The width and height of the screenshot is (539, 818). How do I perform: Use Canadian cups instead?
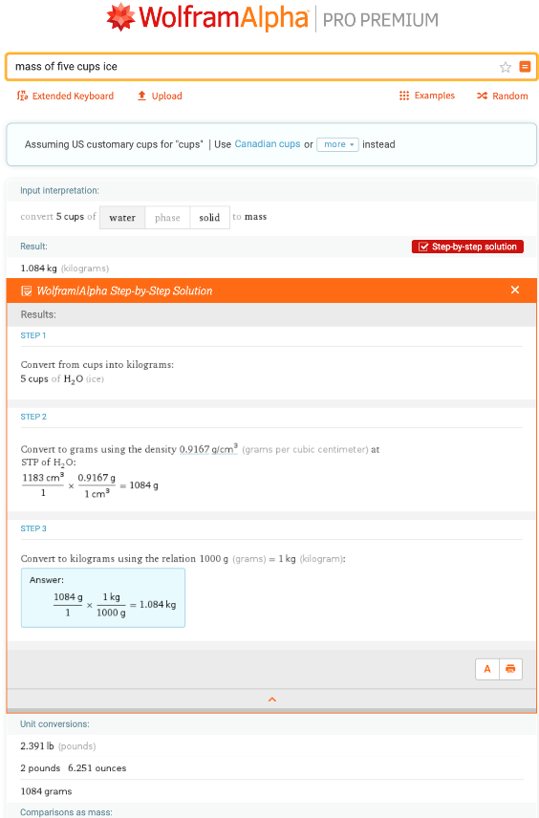[268, 144]
